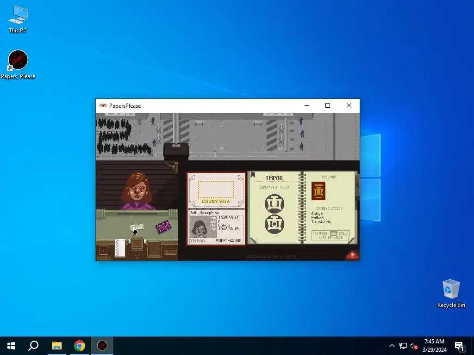Click the muted volume tray icon
Screen dimensions: 474x355
[x=414, y=346]
